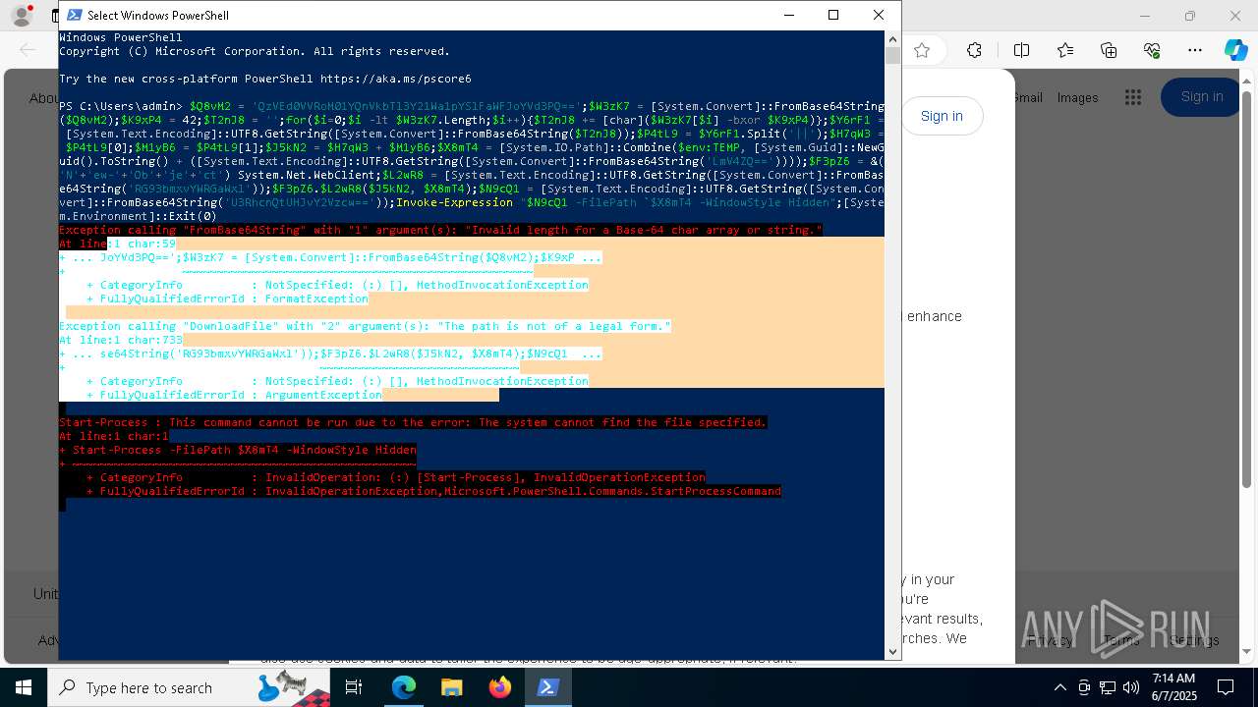Click the outlined Sign in button

coord(942,116)
